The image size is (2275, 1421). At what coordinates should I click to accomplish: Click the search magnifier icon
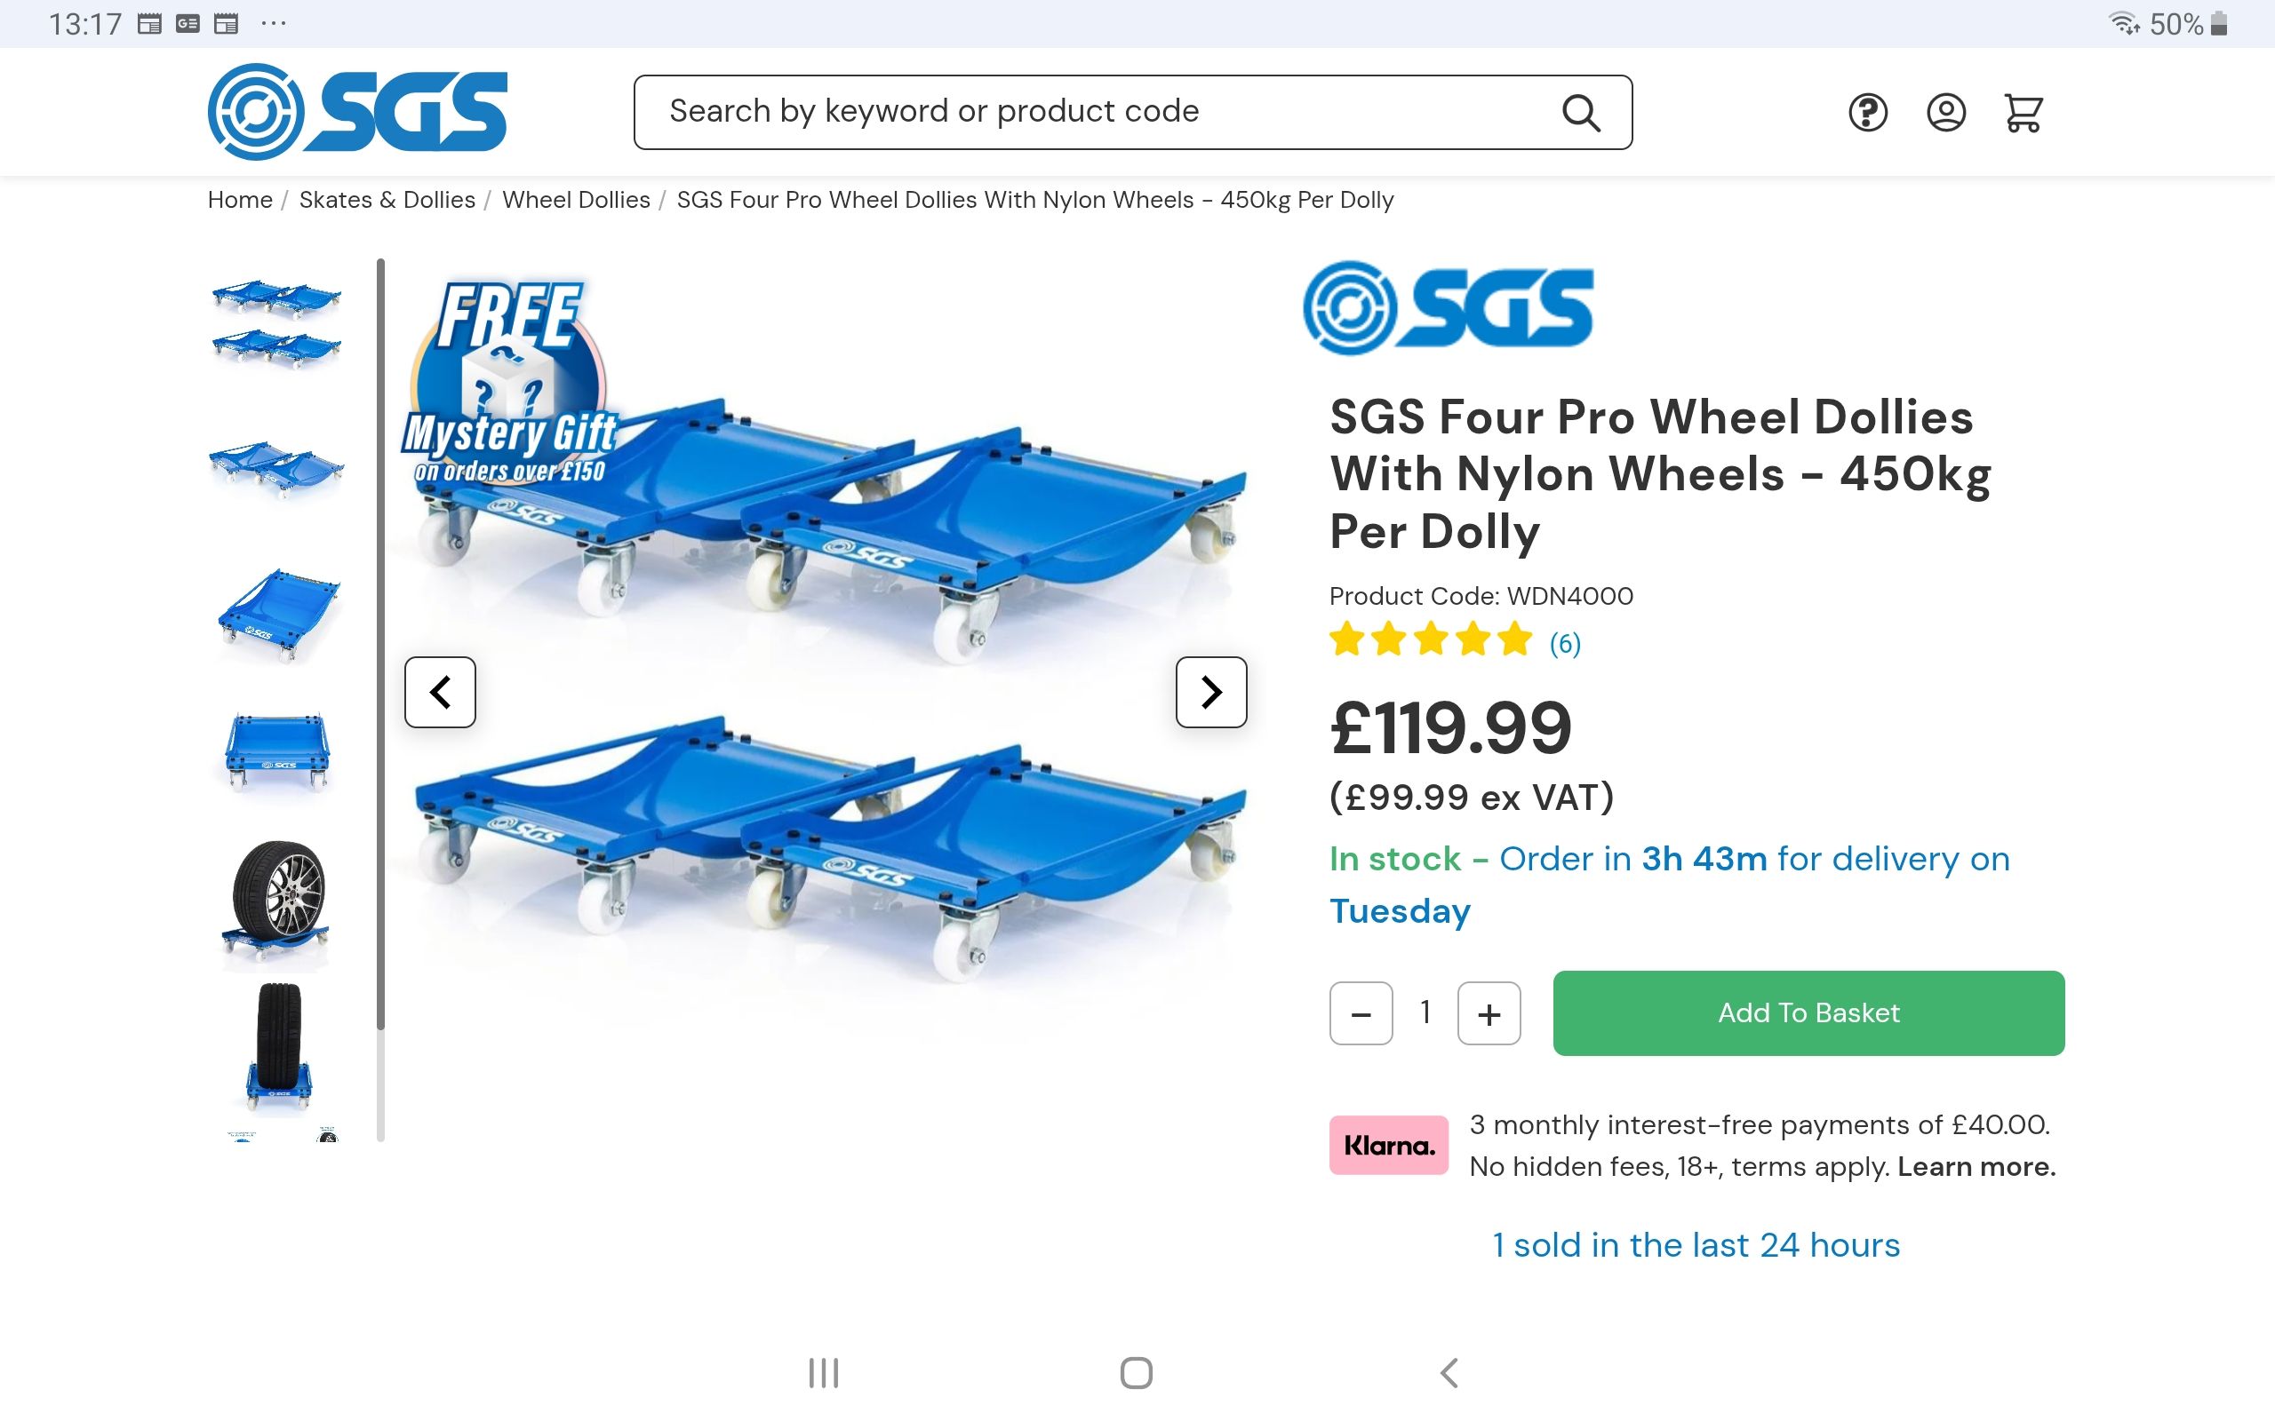coord(1580,113)
